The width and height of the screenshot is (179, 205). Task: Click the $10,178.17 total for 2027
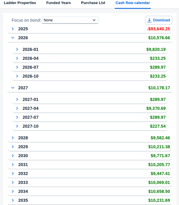click(159, 88)
